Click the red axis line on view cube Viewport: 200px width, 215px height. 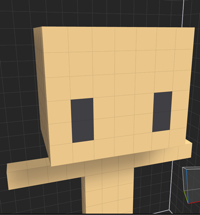coord(194,202)
